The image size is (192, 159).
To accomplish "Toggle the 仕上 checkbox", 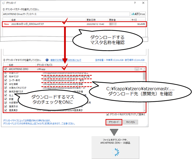I will pos(6,95).
